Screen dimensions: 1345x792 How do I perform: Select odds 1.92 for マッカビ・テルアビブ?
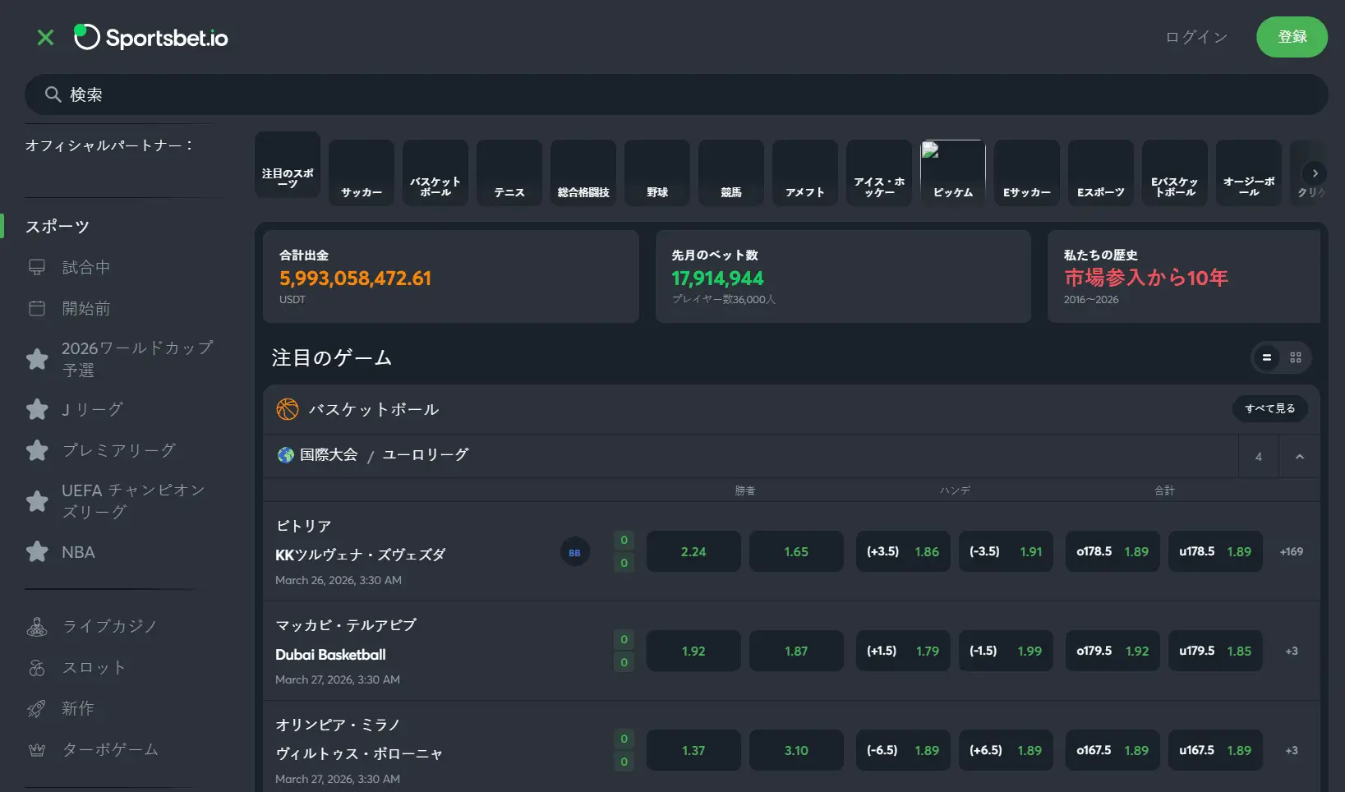point(693,651)
